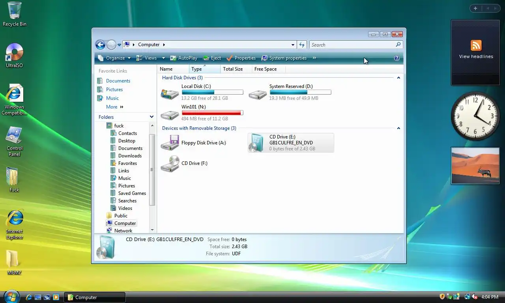The width and height of the screenshot is (505, 303).
Task: Sort by the Name column header
Action: pos(173,69)
